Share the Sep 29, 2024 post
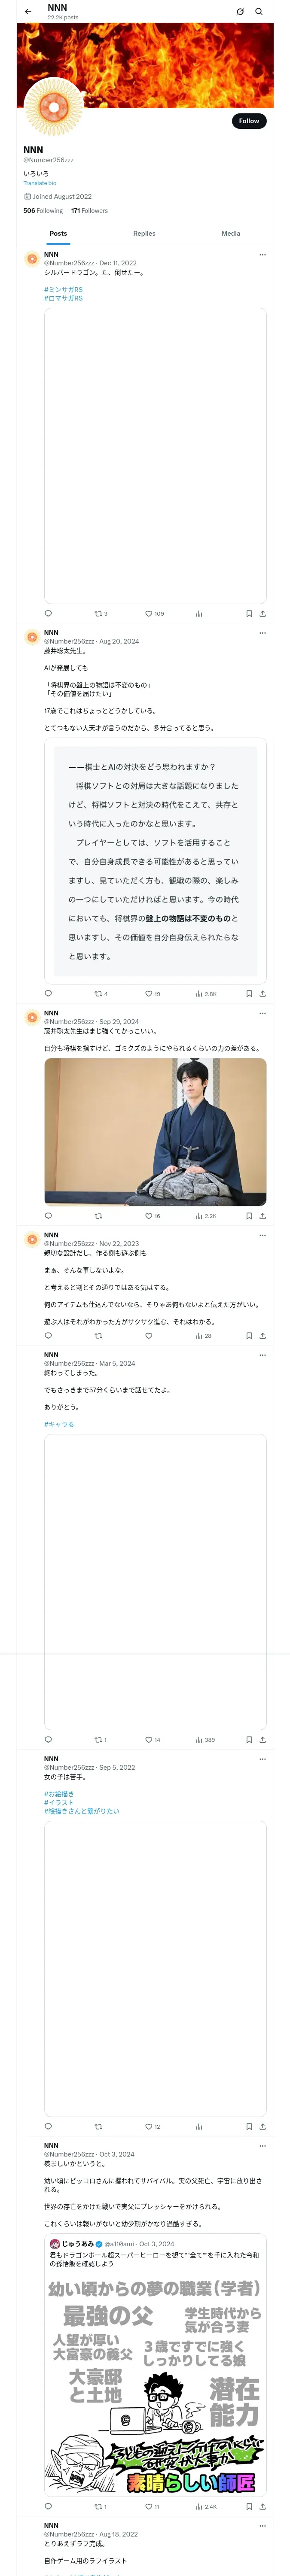 click(262, 1216)
